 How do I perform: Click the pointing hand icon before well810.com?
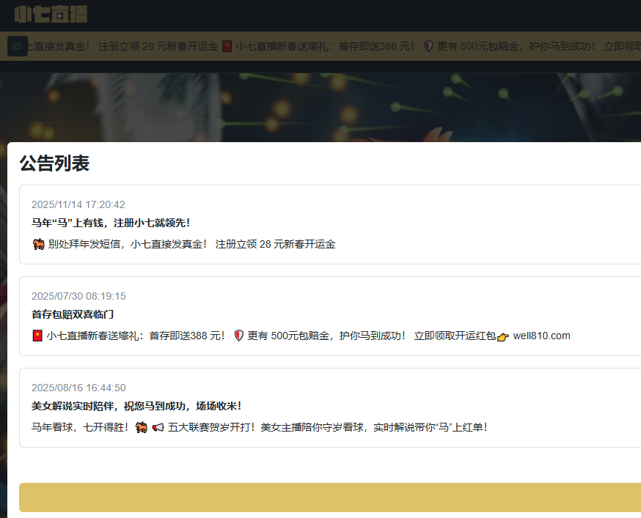coord(503,336)
